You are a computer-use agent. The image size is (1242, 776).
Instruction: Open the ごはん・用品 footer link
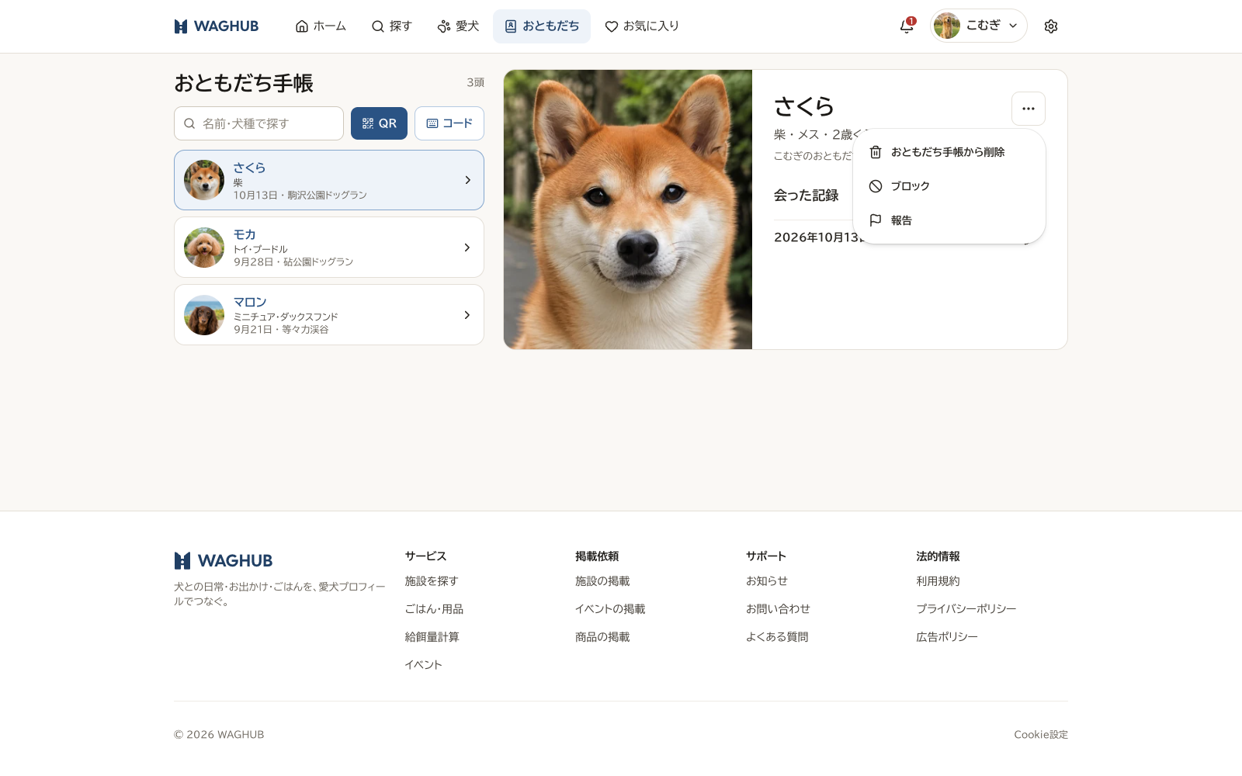434,609
